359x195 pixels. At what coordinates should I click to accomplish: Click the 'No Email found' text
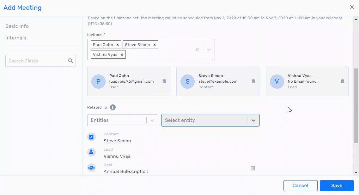pos(302,81)
